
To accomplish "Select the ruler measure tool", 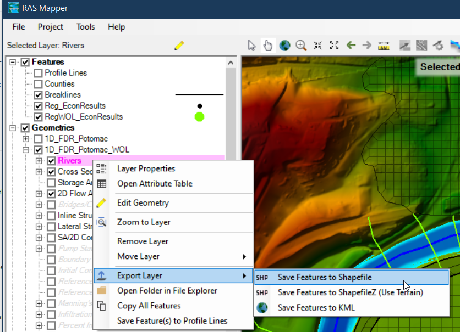I will (384, 46).
